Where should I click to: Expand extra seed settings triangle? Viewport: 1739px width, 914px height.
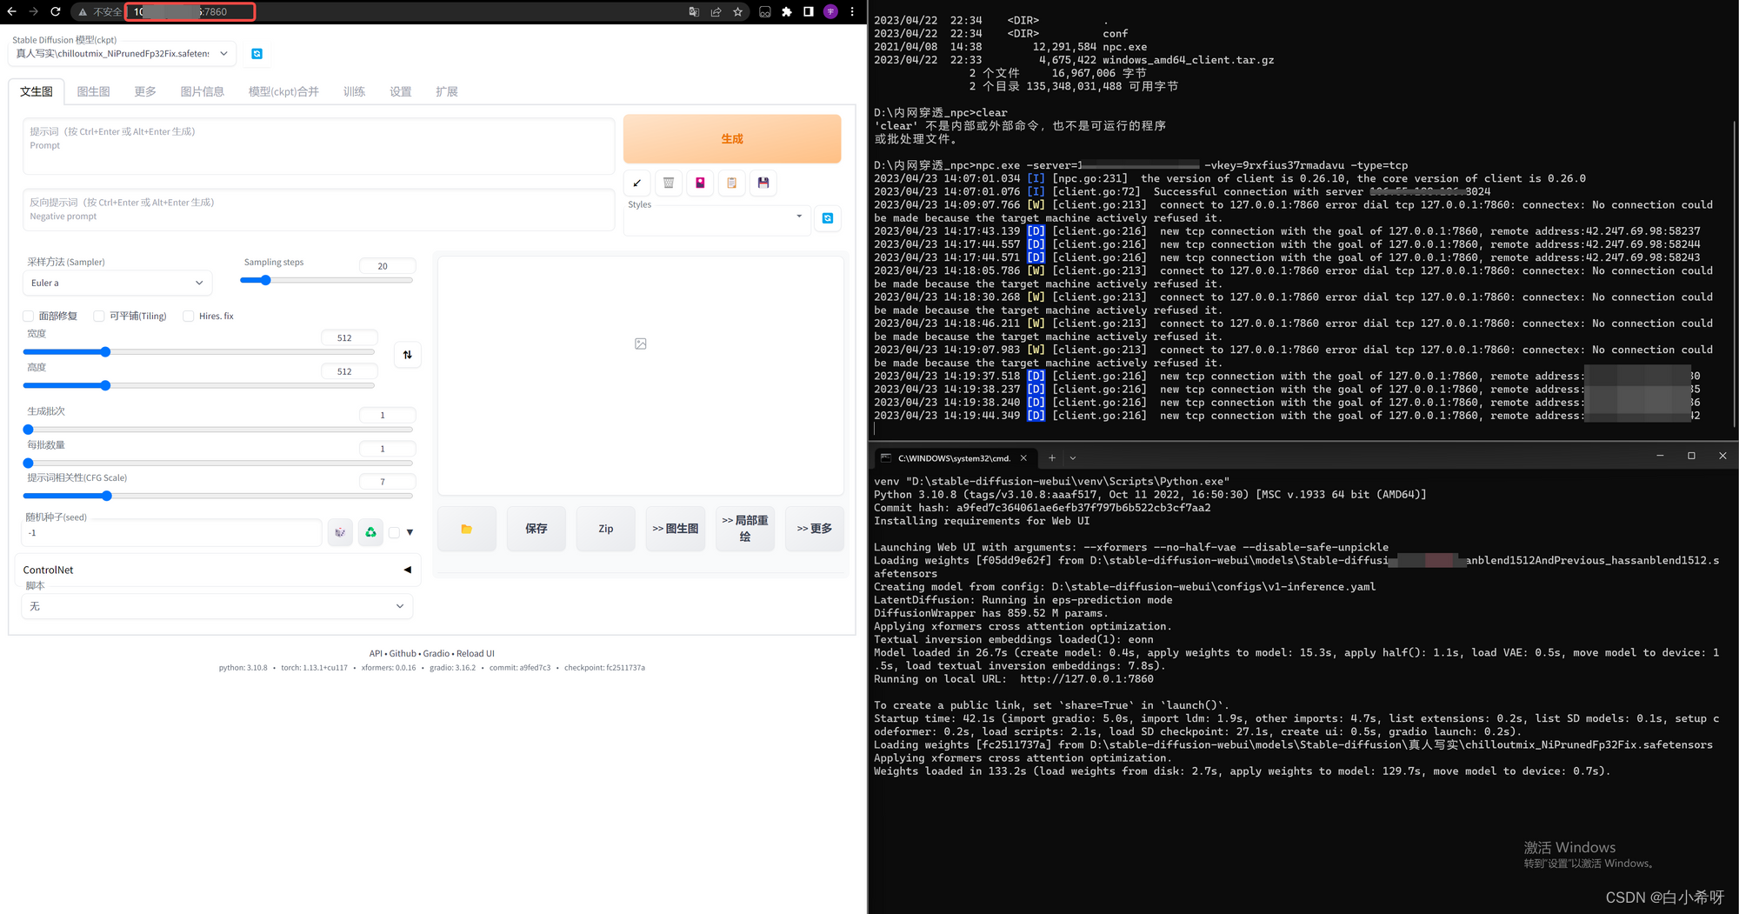point(410,532)
